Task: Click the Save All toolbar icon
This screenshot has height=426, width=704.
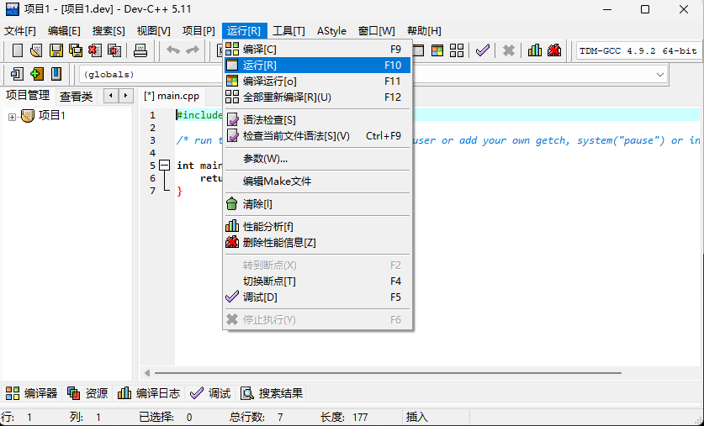Action: (76, 50)
